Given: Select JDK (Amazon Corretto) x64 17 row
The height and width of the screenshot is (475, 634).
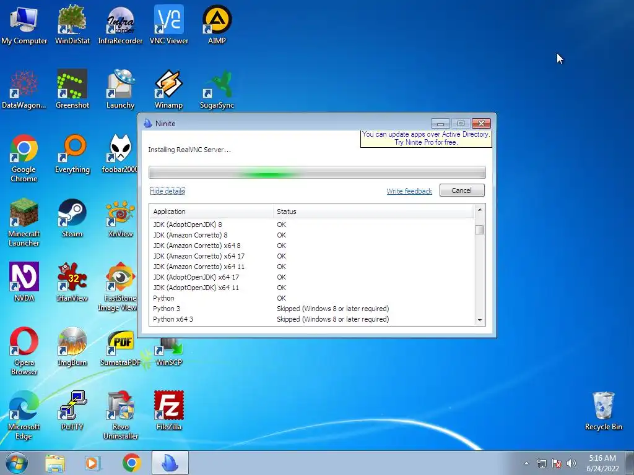Looking at the screenshot, I should click(311, 256).
